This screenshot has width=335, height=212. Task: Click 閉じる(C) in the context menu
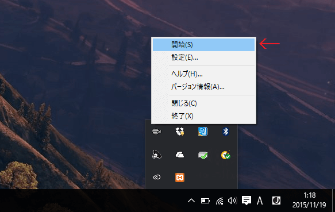(x=203, y=103)
